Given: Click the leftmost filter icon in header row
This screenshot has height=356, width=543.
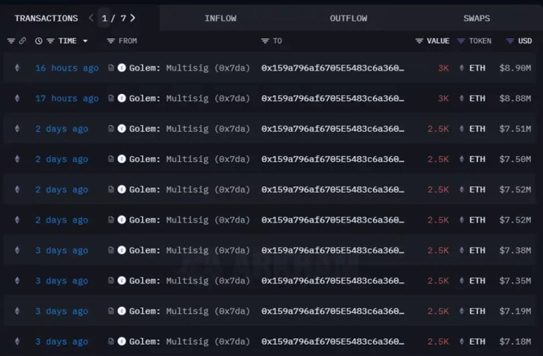Looking at the screenshot, I should pos(11,41).
